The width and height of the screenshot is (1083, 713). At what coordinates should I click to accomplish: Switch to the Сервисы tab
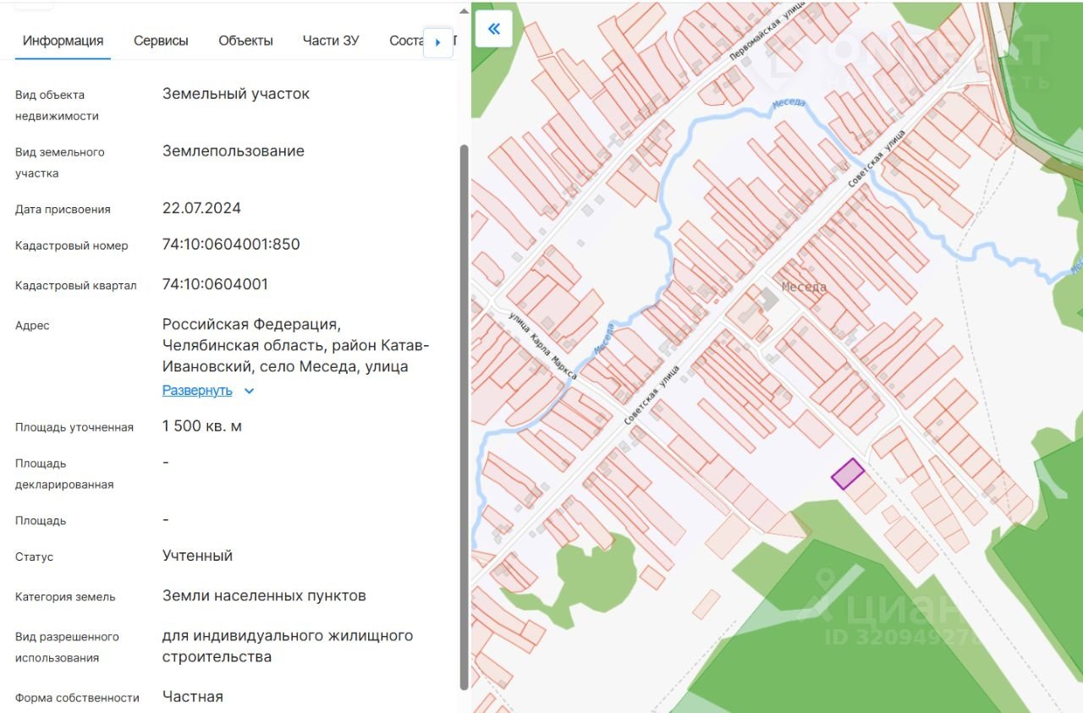(x=161, y=41)
